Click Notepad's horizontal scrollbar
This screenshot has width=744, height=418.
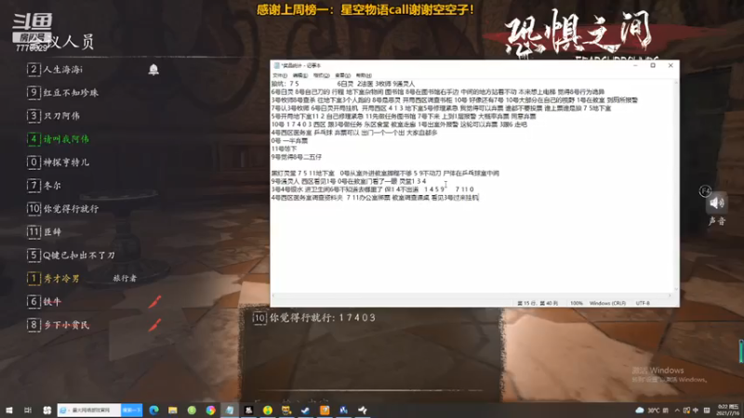pyautogui.click(x=472, y=295)
